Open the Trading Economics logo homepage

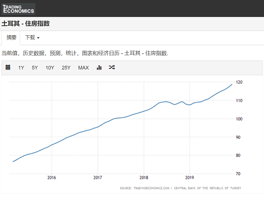[x=18, y=9]
